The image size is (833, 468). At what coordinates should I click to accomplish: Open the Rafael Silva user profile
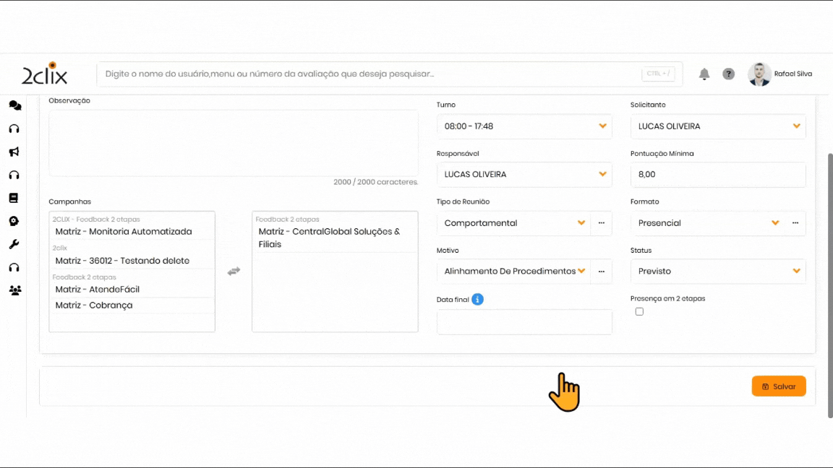coord(780,74)
